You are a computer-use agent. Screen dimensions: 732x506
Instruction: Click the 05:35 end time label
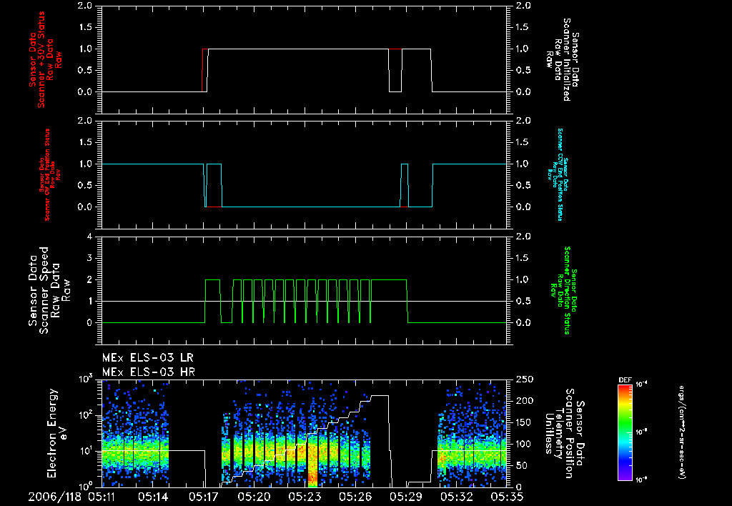(507, 497)
